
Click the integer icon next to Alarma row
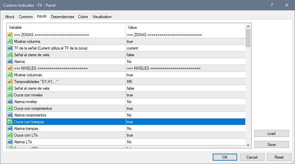(x=10, y=62)
